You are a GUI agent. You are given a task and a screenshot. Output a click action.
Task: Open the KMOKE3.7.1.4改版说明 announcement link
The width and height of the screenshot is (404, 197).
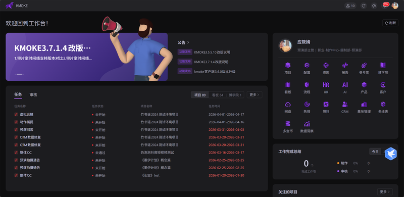click(x=211, y=62)
